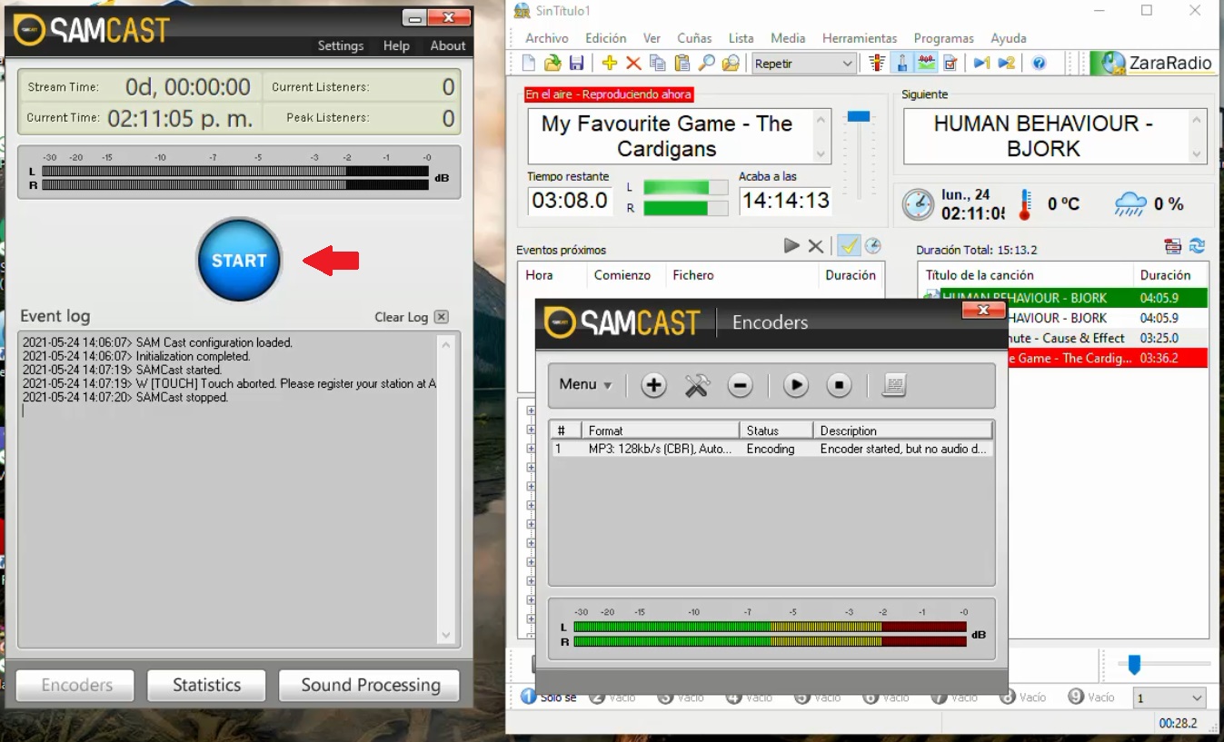Image resolution: width=1224 pixels, height=742 pixels.
Task: Open a playlist file in ZaraRadio toolbar
Action: pyautogui.click(x=552, y=63)
